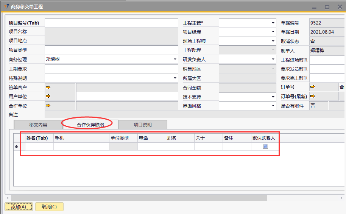This screenshot has width=346, height=214.
Task: Click the 合作单位 yellow arrow icon
Action: coord(48,106)
